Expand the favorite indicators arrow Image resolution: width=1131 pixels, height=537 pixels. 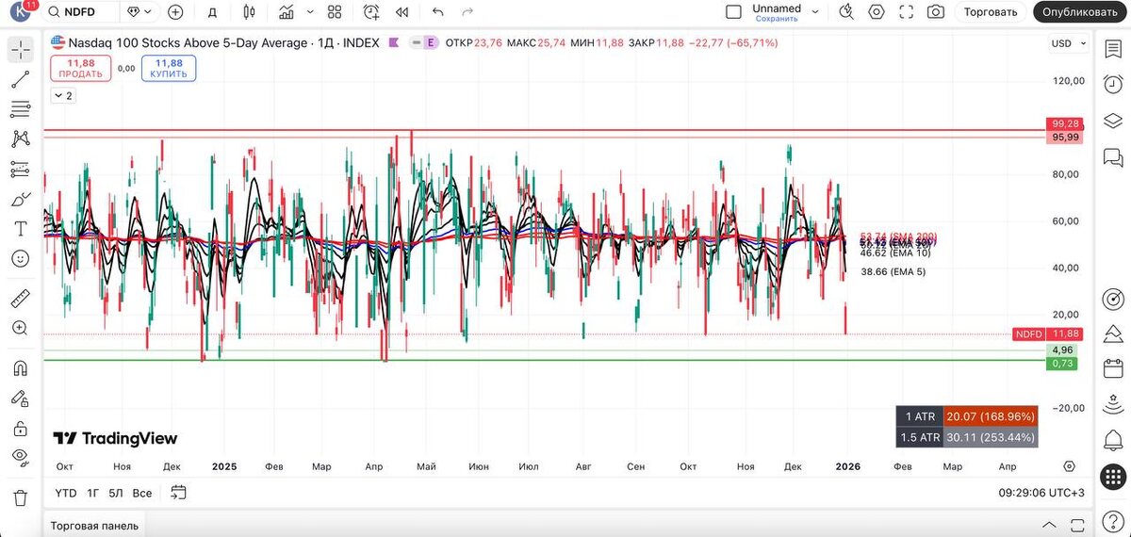tap(308, 12)
